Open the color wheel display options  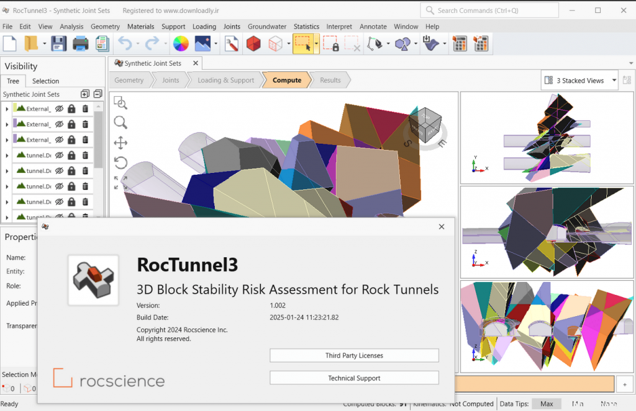(x=181, y=44)
